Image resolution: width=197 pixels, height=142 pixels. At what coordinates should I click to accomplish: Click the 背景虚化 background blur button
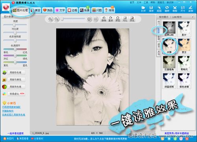pos(17,94)
